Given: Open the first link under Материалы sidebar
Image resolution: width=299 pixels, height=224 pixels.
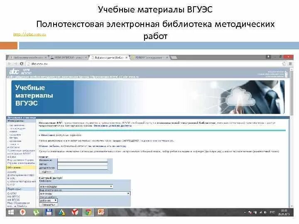Looking at the screenshot, I should coord(17,125).
